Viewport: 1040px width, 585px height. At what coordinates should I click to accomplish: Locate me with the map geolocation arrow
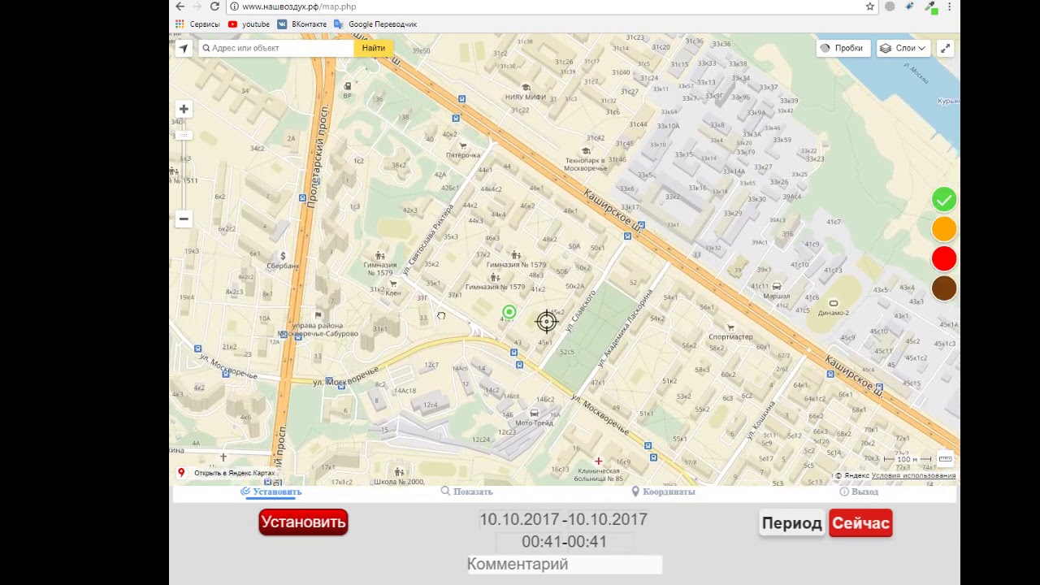coord(184,48)
